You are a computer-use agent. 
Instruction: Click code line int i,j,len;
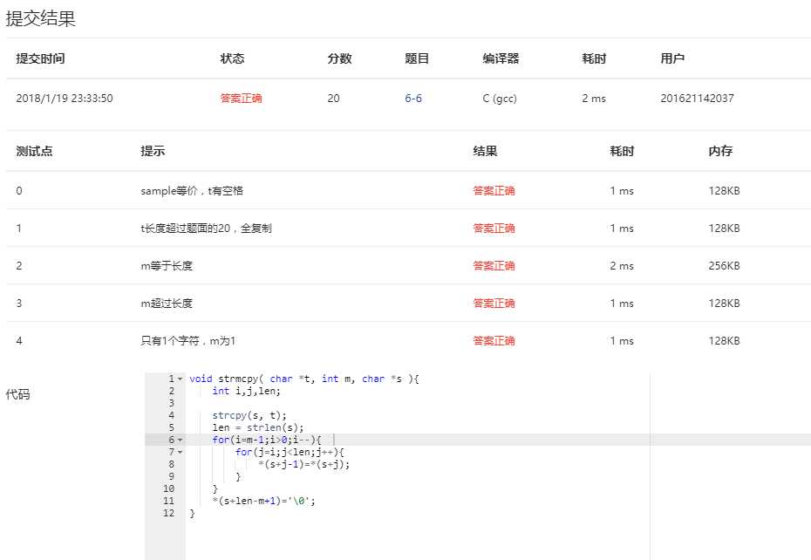[246, 392]
